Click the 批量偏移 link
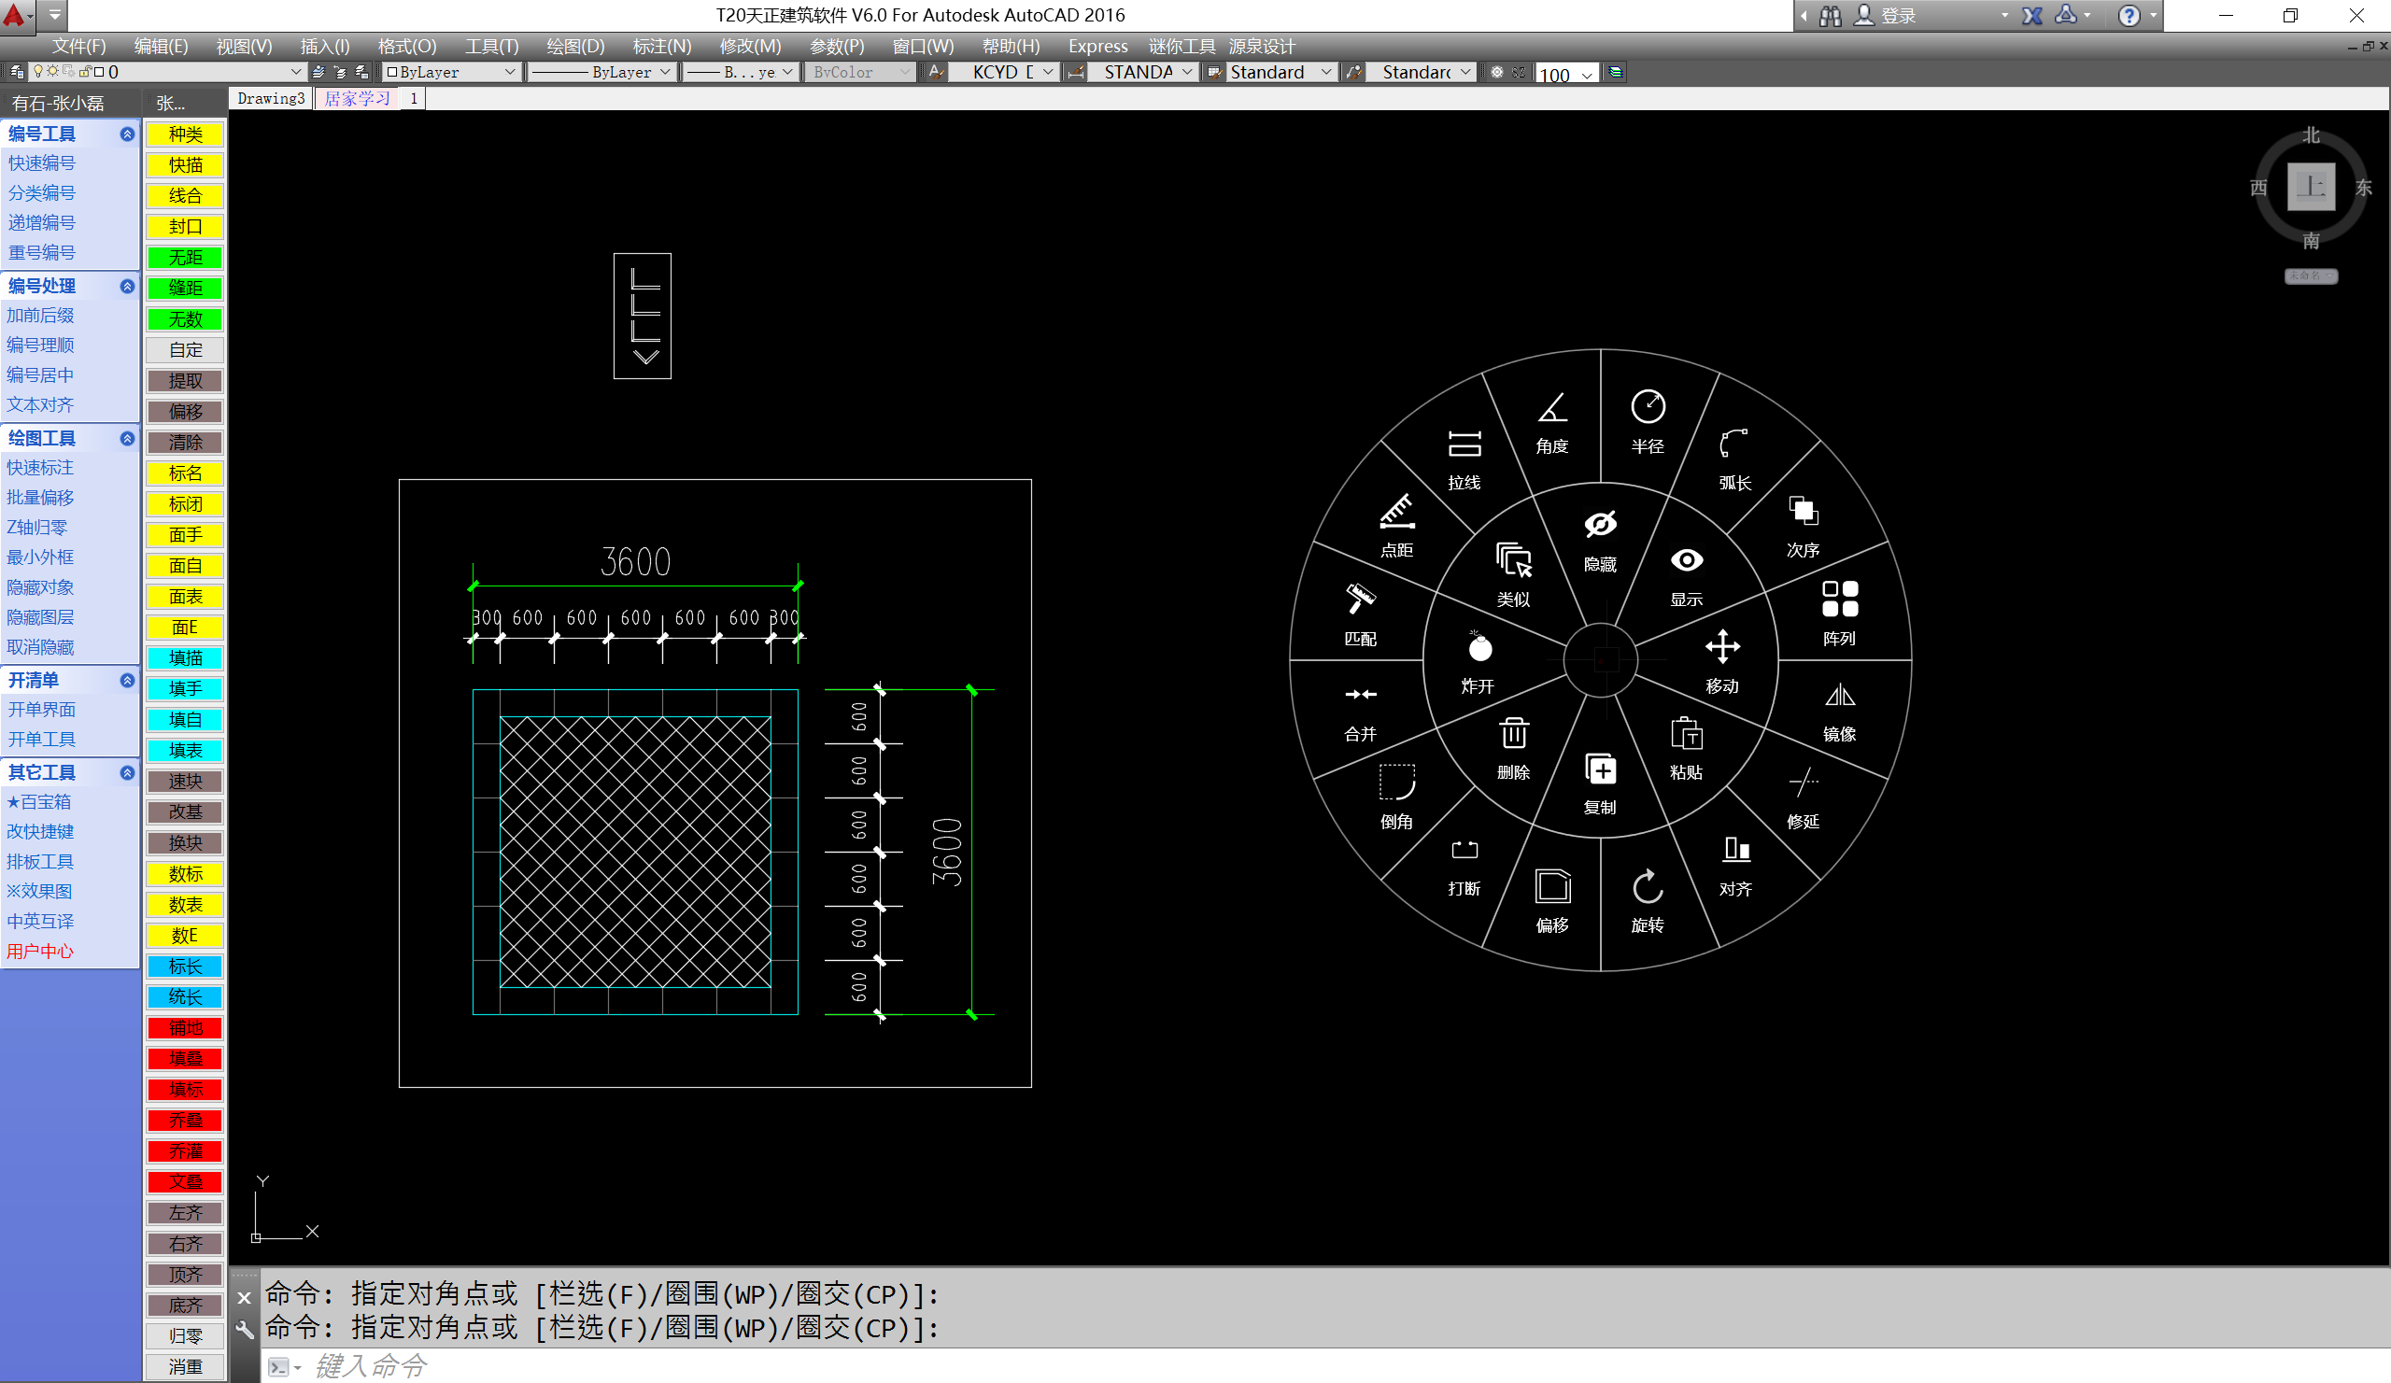 [41, 498]
